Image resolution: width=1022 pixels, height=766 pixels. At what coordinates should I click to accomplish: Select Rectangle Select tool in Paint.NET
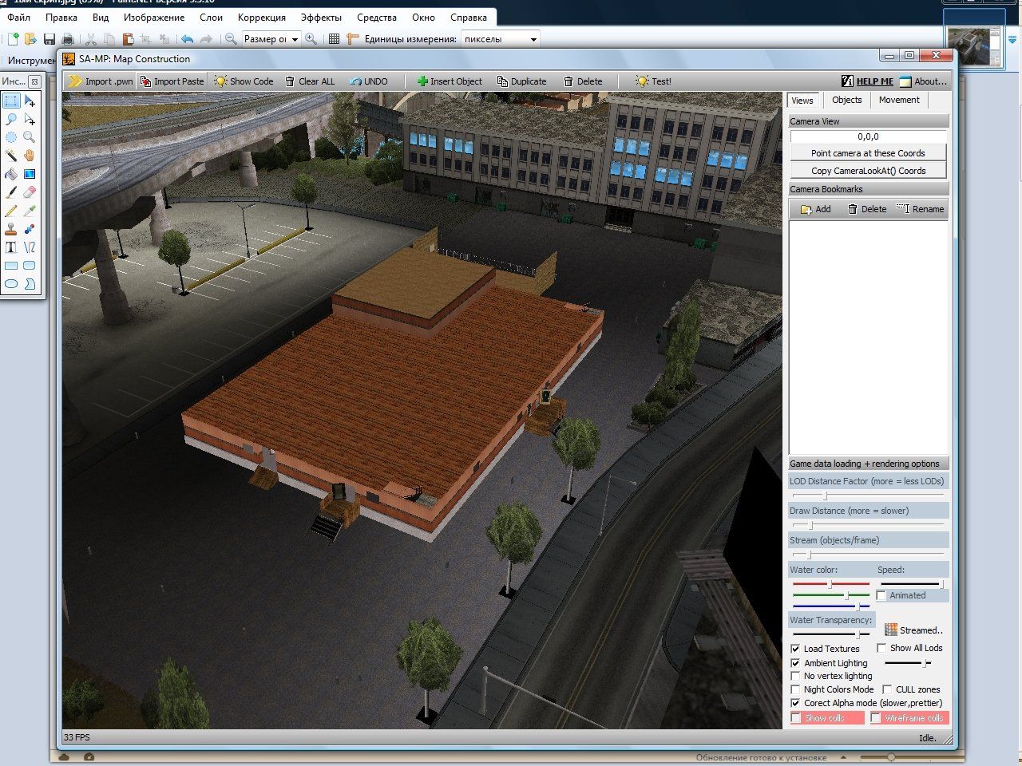tap(11, 101)
